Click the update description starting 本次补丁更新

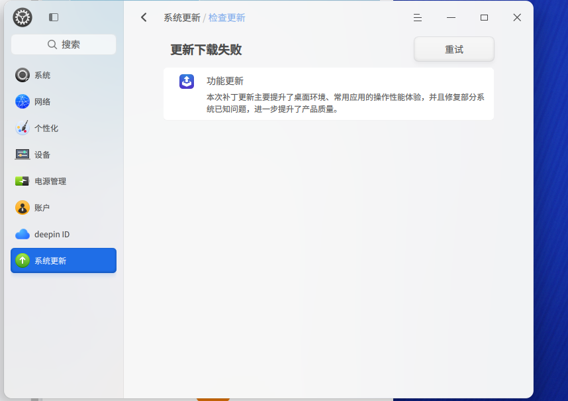click(345, 103)
